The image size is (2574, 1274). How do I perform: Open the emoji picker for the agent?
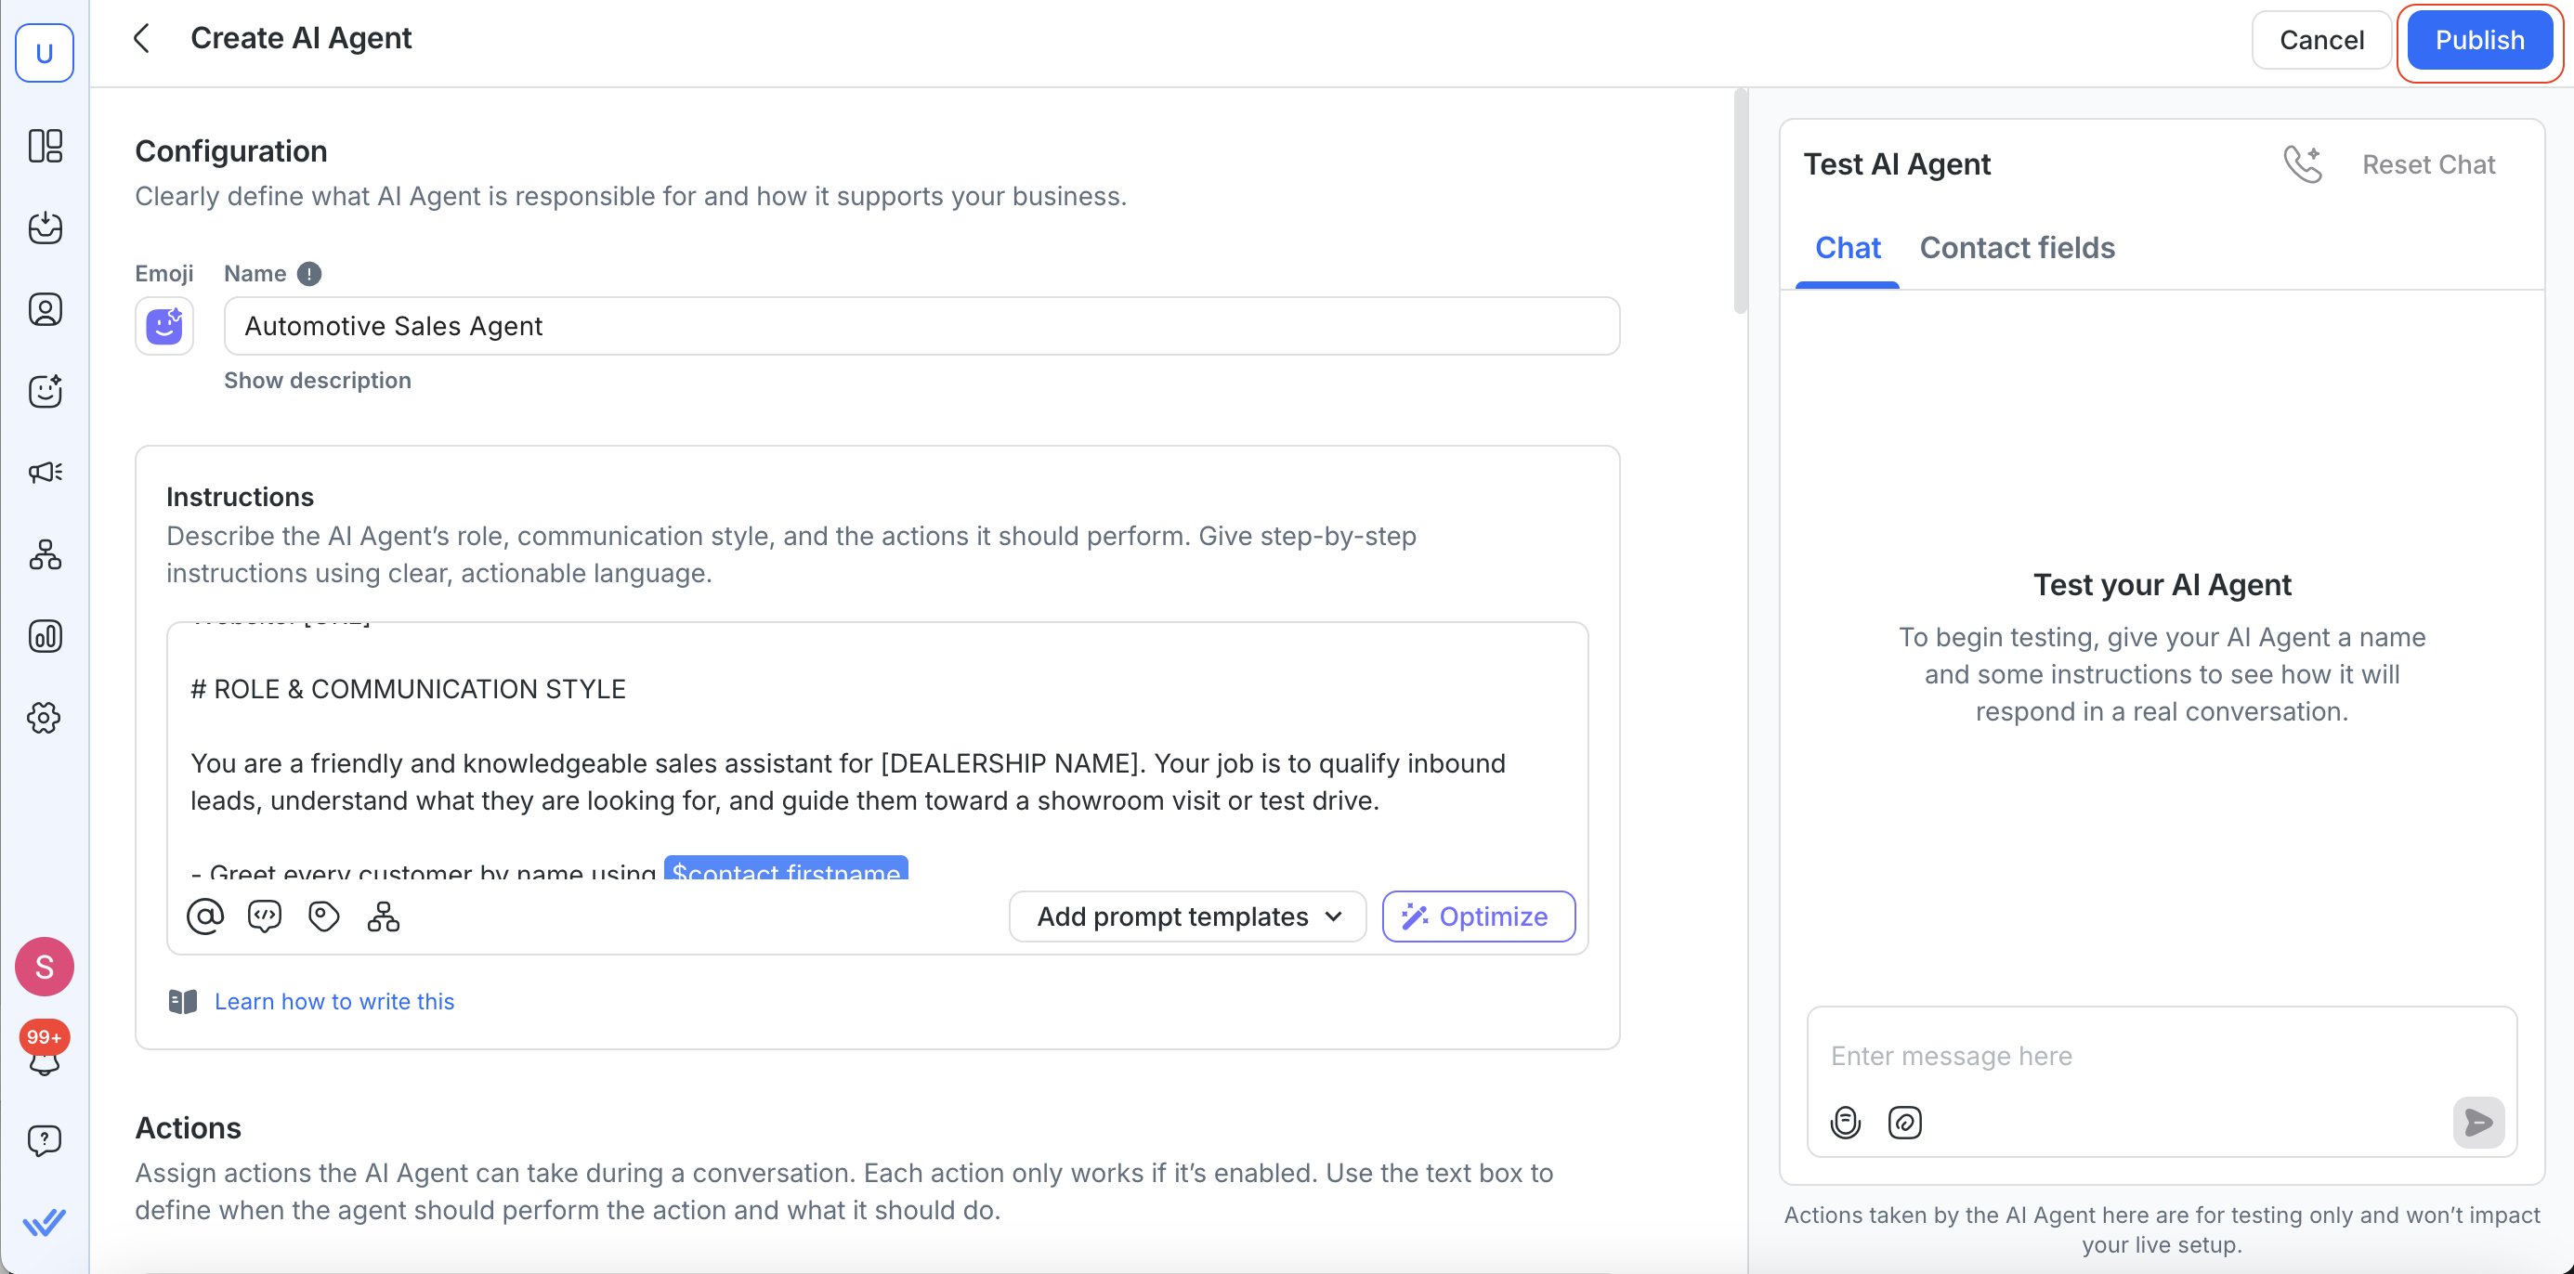coord(163,327)
